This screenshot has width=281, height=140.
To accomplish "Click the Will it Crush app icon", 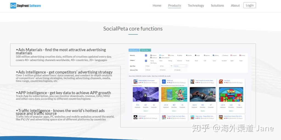I will (x=135, y=117).
